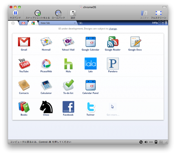Viewport: 176px width, 155px height.
Task: Open the Lala music app
Action: point(90,64)
